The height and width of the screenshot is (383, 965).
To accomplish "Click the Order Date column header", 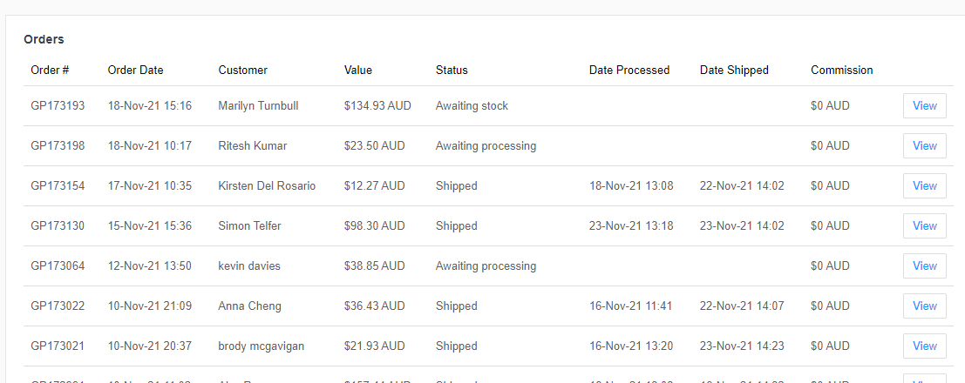I will click(x=135, y=70).
